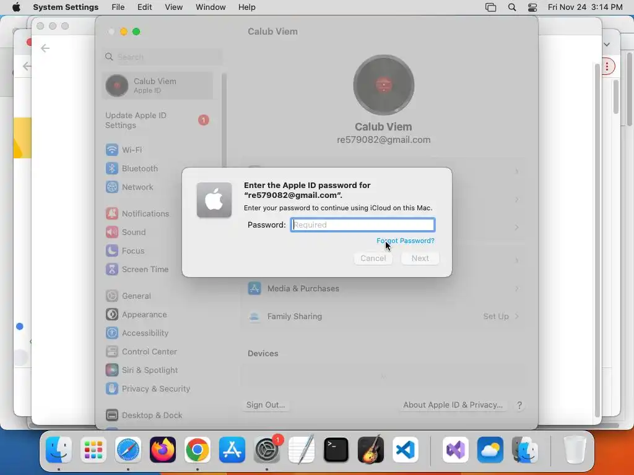The image size is (634, 475).
Task: Launch Google Chrome from the Dock
Action: (x=198, y=450)
